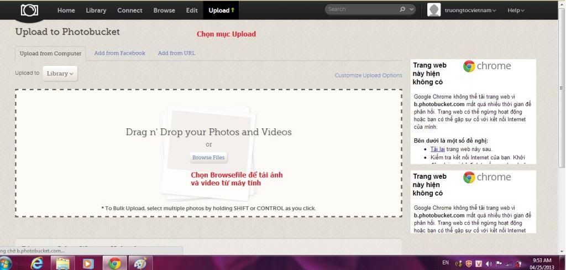Click the Action Center flag icon
The image size is (566, 270).
(x=499, y=263)
